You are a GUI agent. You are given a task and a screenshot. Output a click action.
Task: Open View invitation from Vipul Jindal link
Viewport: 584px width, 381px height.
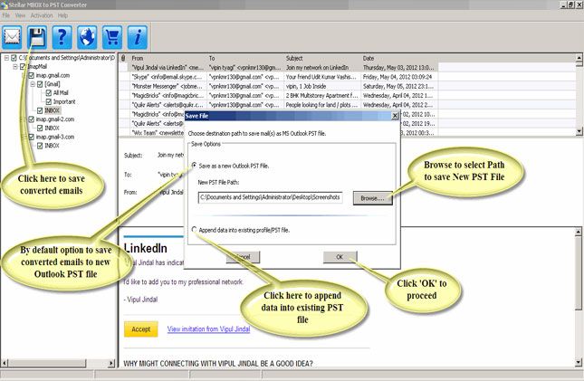208,329
